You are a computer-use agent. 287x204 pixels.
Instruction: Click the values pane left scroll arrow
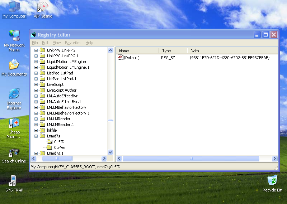(119, 158)
